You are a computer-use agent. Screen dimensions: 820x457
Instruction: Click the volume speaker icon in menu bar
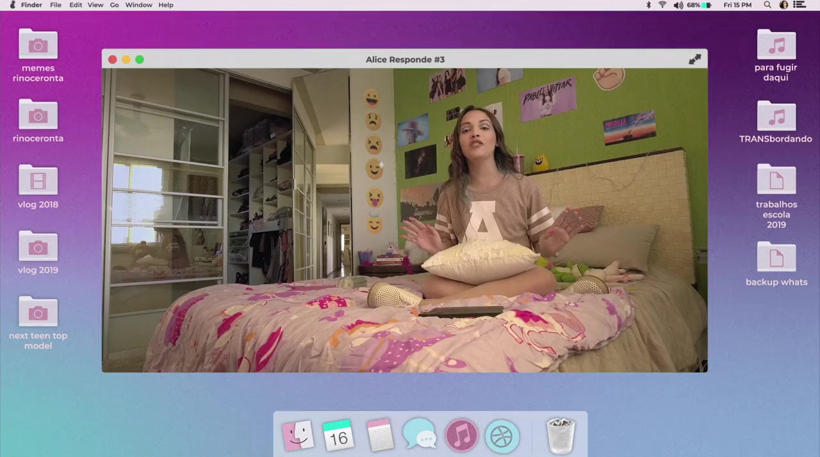coord(678,5)
